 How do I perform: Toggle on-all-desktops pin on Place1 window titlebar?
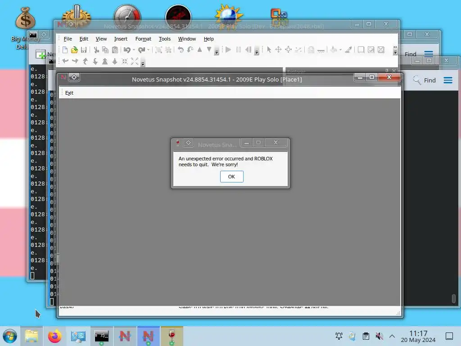[x=74, y=77]
